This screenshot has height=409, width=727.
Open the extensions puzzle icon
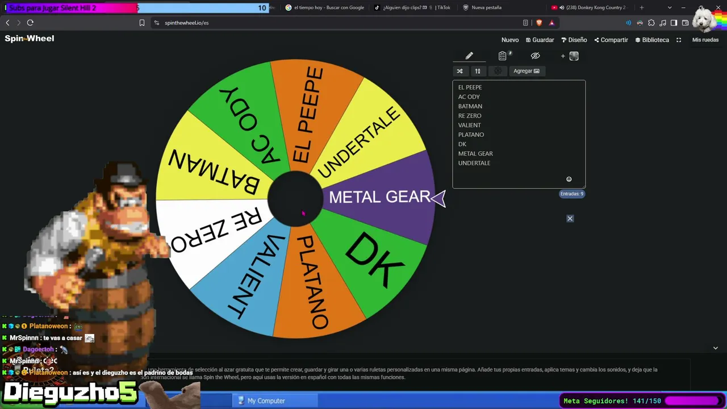(x=651, y=23)
